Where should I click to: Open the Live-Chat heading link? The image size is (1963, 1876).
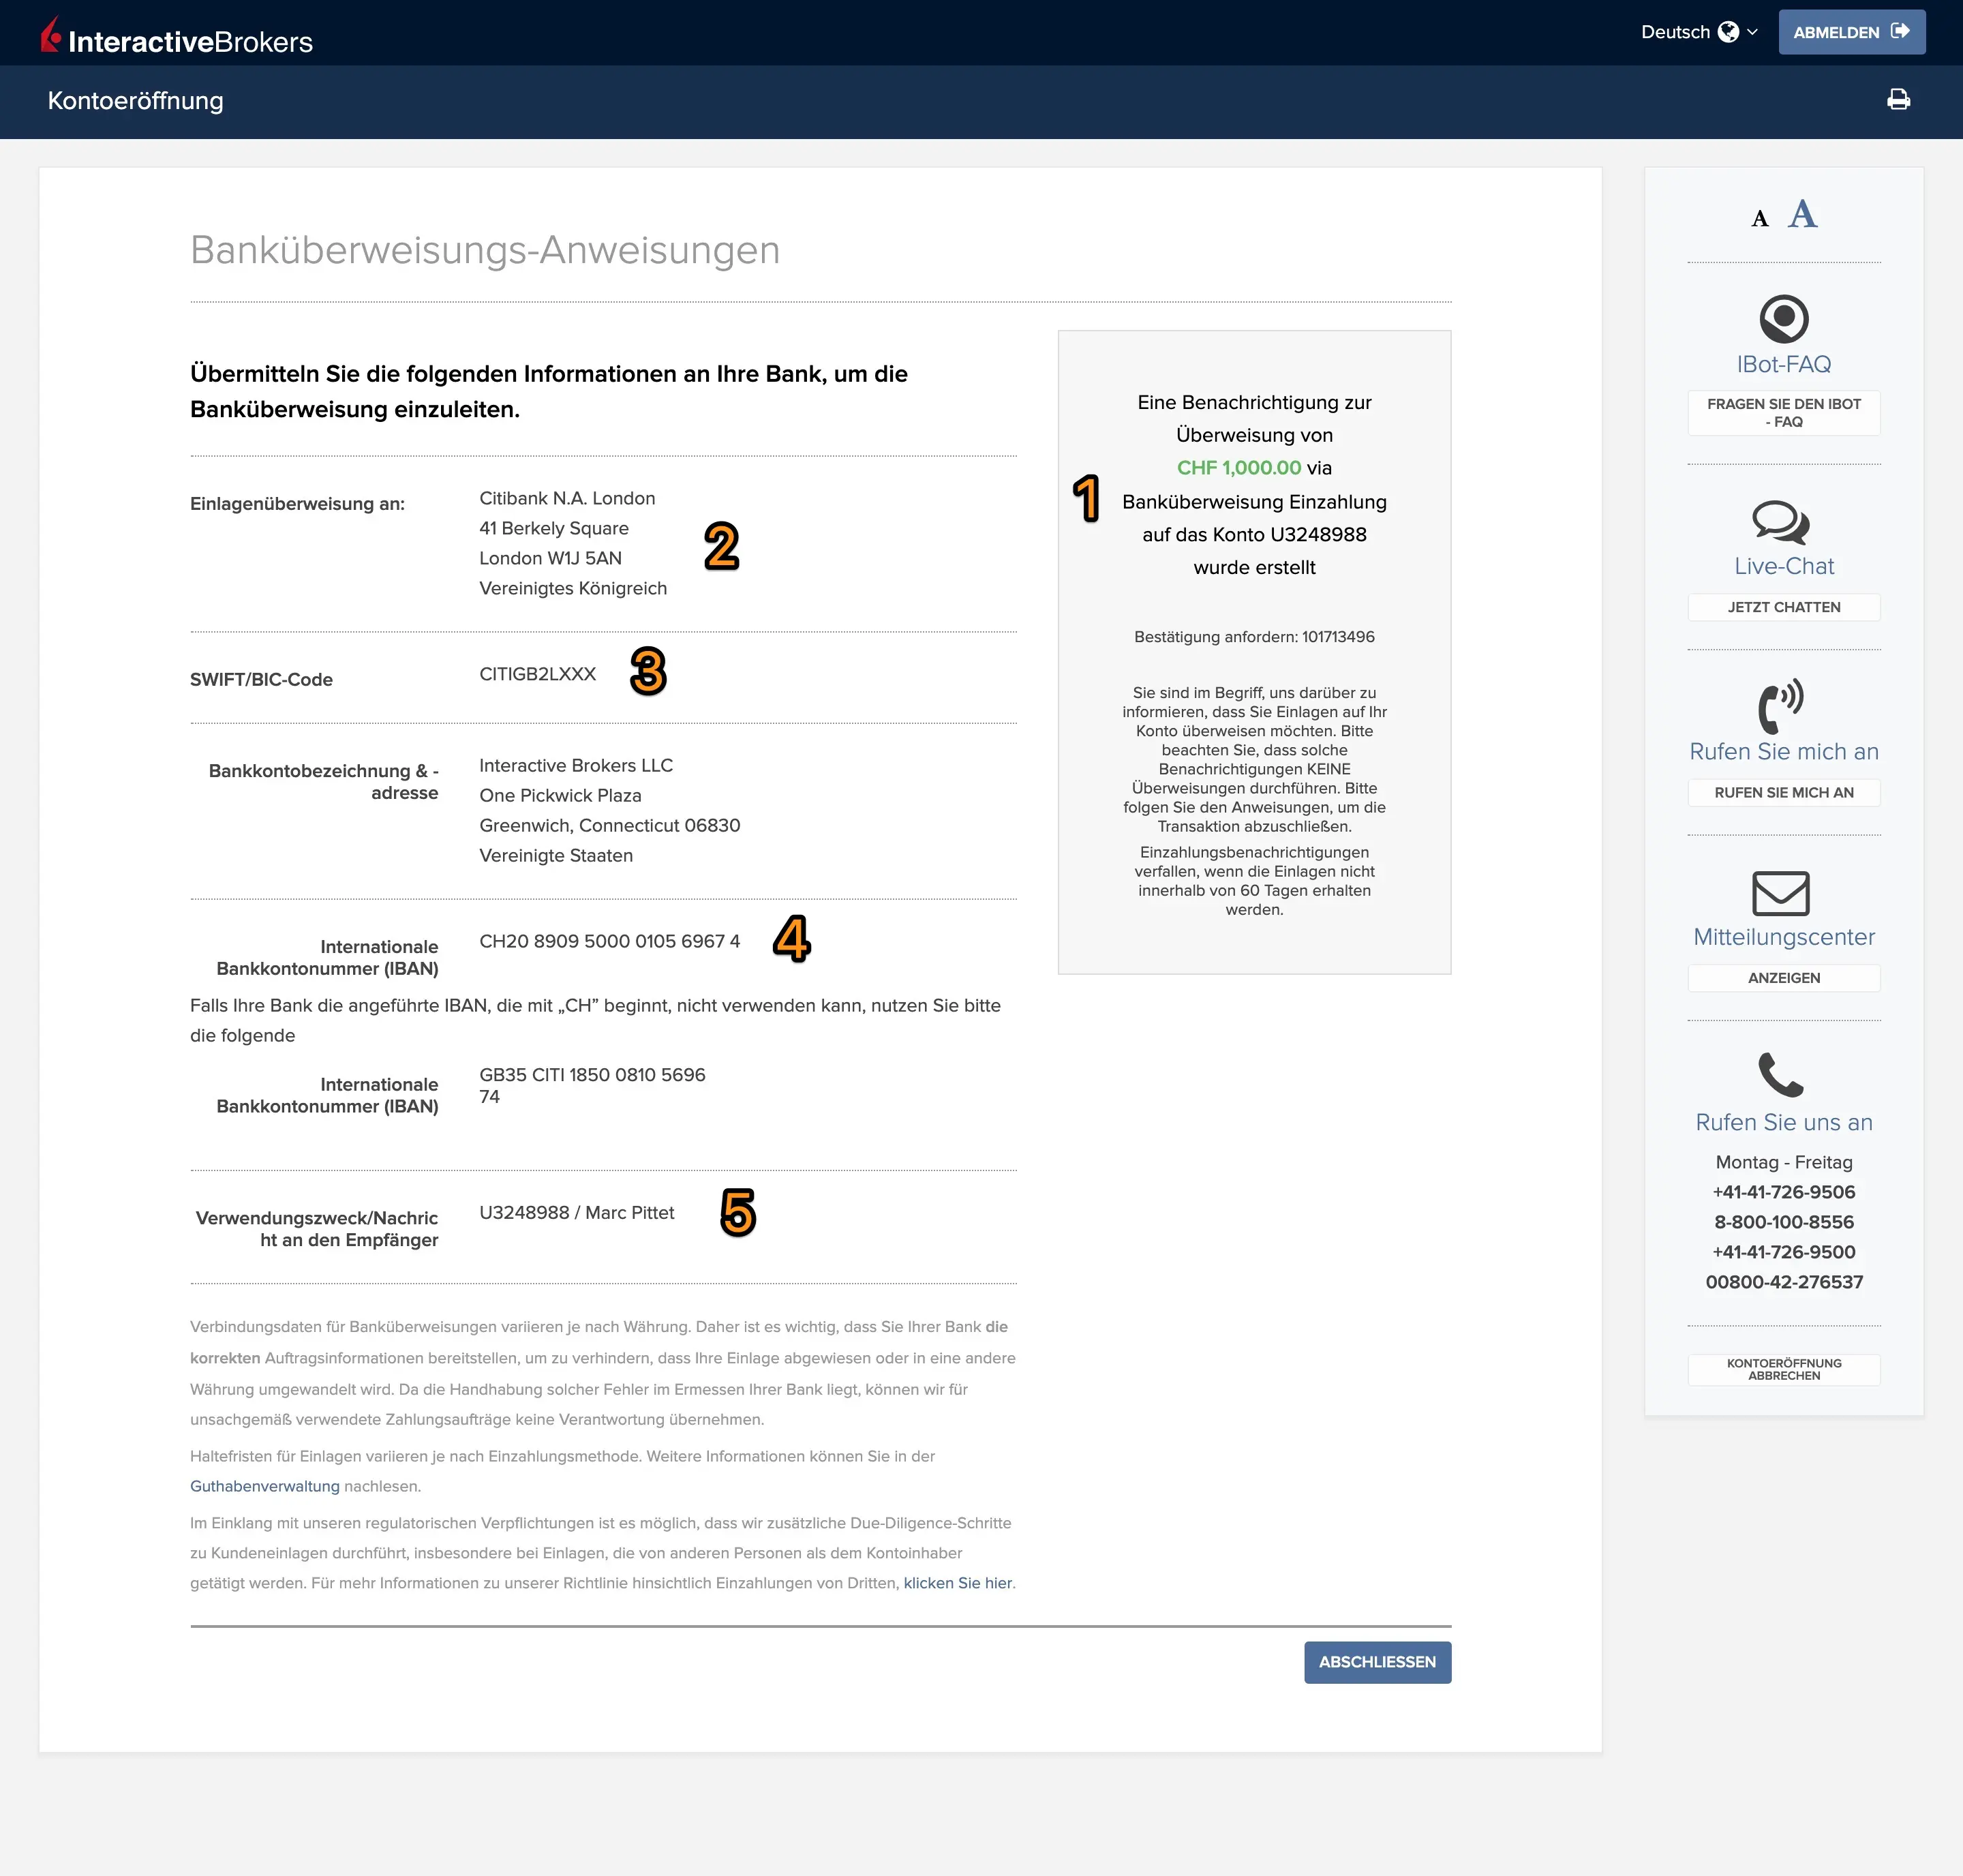(x=1783, y=566)
